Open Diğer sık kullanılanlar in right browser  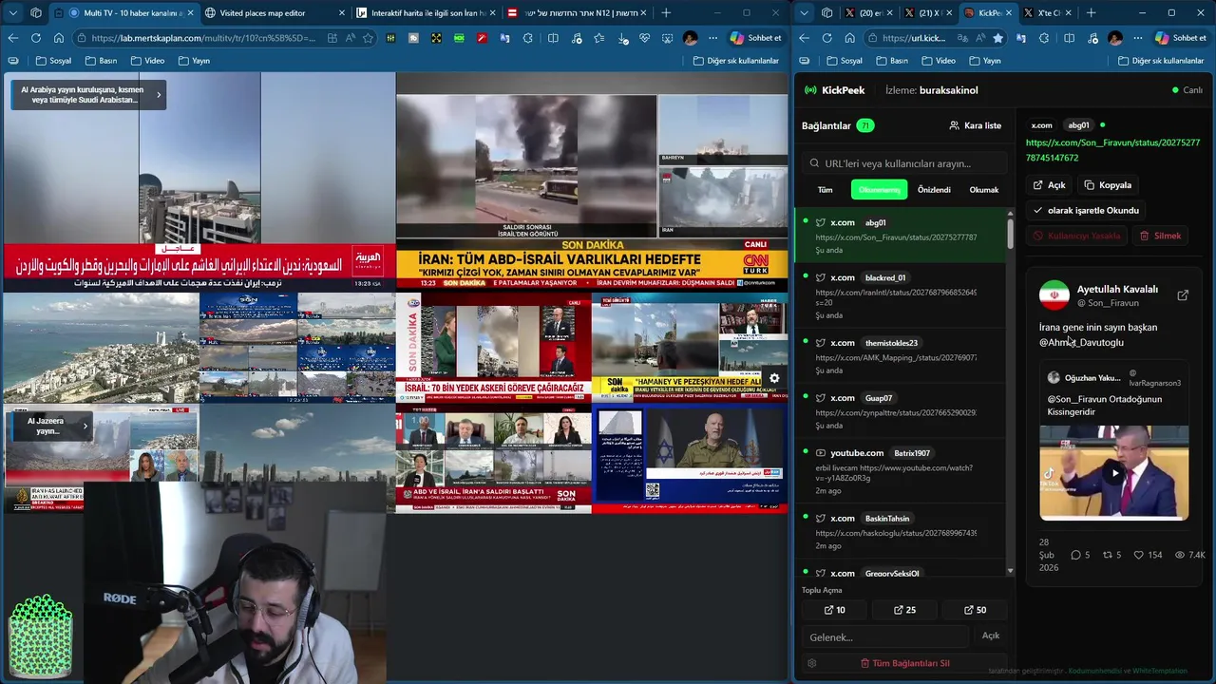(x=1161, y=61)
